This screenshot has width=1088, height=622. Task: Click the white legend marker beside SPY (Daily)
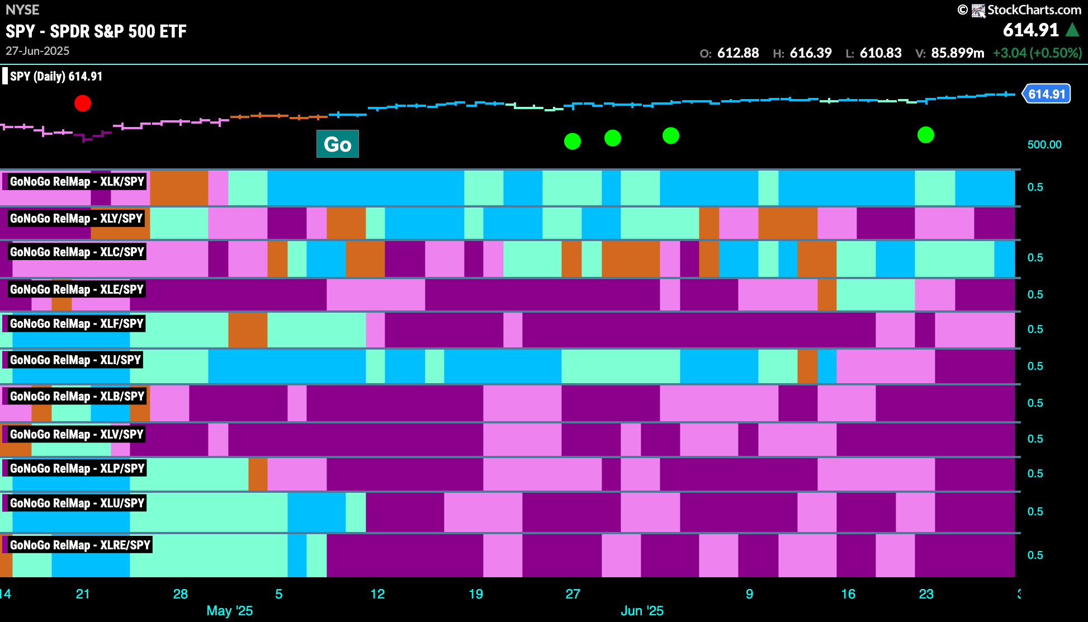point(5,76)
